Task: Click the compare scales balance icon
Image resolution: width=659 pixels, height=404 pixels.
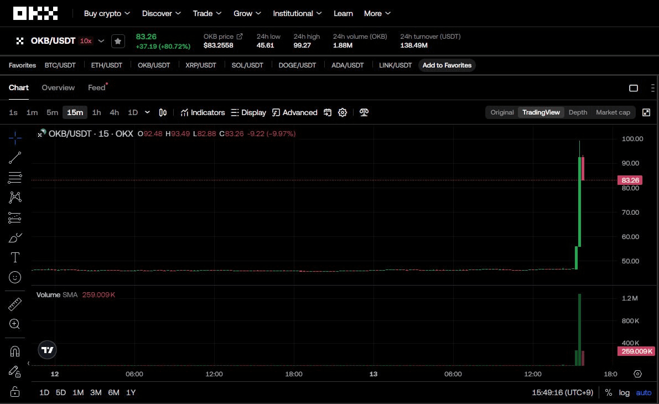Action: 364,112
